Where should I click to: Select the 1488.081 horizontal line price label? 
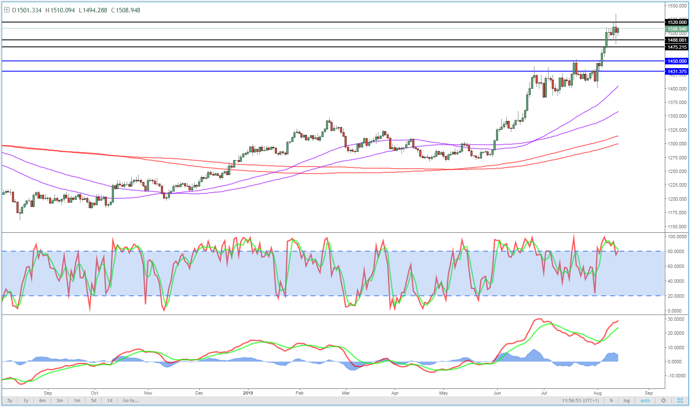point(677,40)
